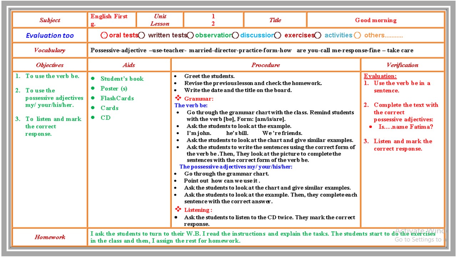Select the activities radio circle
This screenshot has width=457, height=257.
point(318,35)
